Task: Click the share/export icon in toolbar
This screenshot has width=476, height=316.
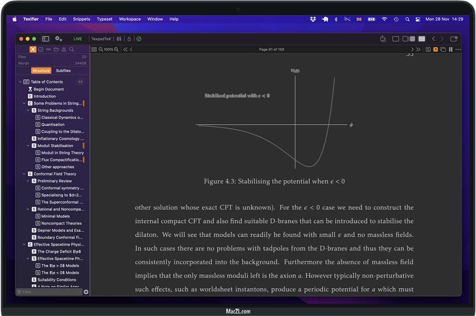Action: 383,39
